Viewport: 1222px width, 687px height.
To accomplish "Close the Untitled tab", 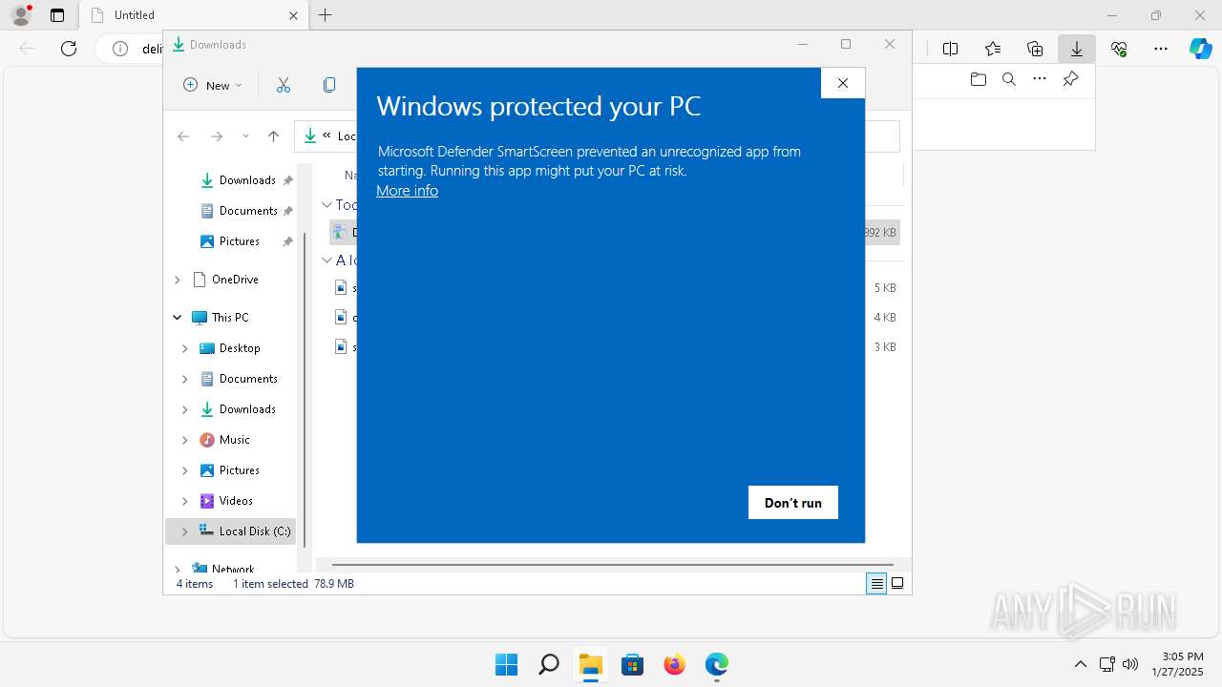I will [293, 15].
